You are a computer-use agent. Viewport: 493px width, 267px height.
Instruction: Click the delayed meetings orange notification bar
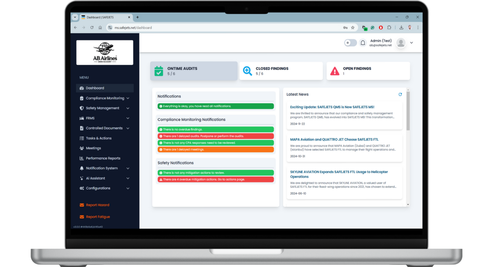pyautogui.click(x=216, y=149)
